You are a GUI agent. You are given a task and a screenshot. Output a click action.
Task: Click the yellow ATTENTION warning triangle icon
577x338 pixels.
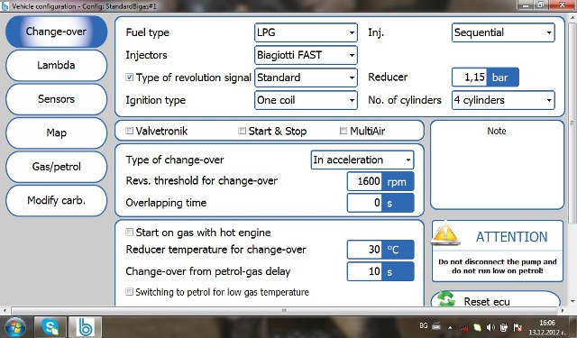tap(445, 233)
